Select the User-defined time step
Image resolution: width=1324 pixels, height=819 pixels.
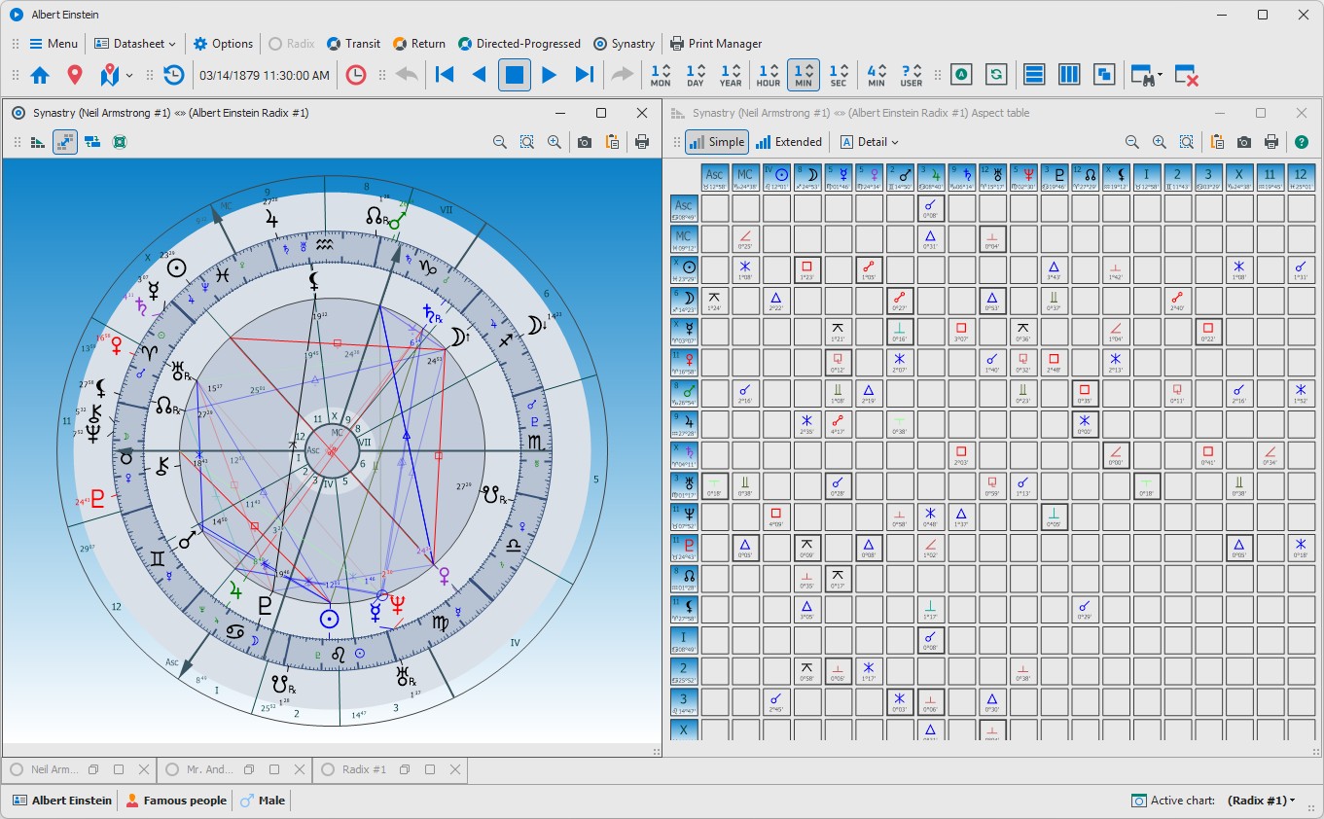tap(912, 75)
